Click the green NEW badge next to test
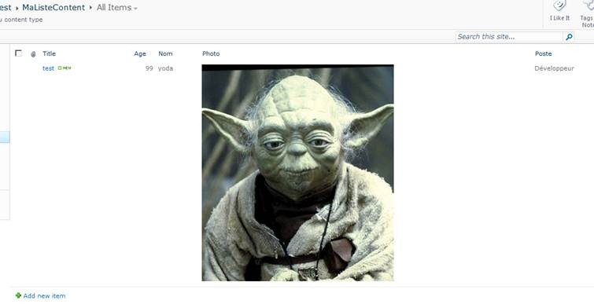The height and width of the screenshot is (304, 594). click(65, 68)
